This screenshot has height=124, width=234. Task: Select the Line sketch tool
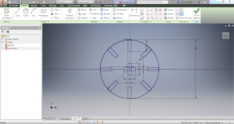tap(17, 13)
